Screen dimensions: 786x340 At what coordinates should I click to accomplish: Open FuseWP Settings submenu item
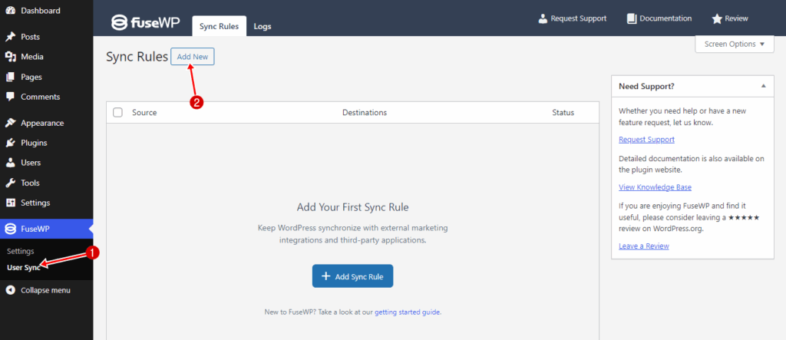[x=21, y=251]
